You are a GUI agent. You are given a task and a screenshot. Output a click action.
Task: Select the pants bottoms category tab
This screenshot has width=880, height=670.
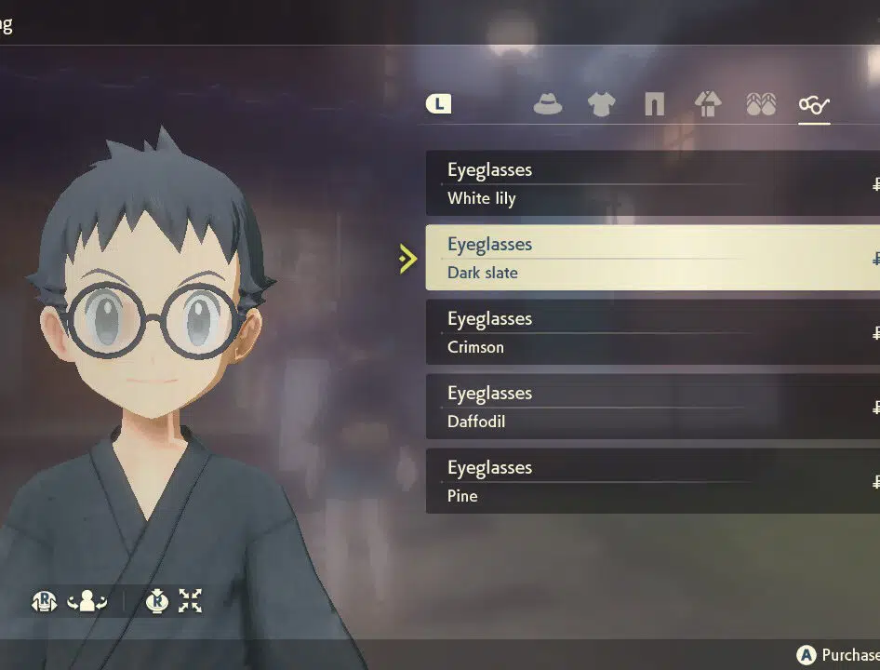(x=654, y=104)
